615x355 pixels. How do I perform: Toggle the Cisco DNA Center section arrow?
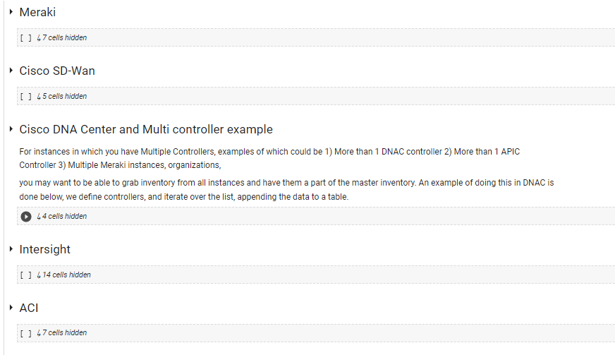(11, 129)
